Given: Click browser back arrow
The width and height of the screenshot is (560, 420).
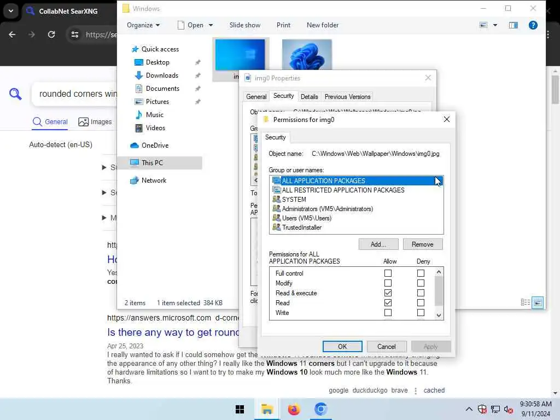Looking at the screenshot, I should pos(12,34).
